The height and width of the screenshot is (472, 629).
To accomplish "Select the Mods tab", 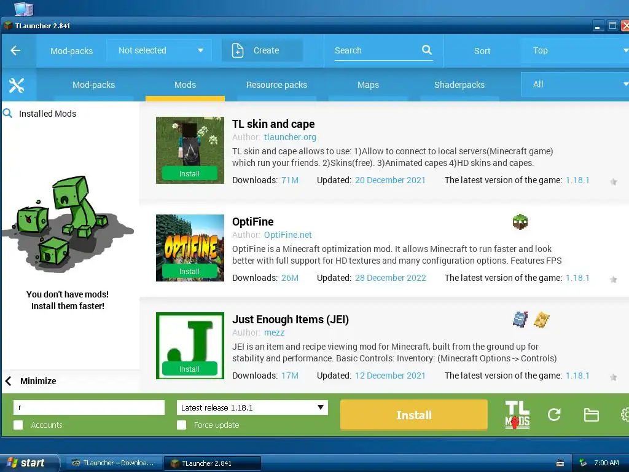I will point(185,85).
